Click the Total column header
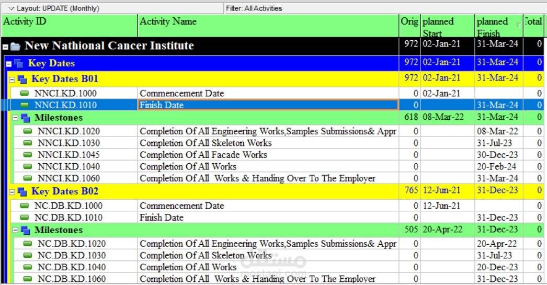 point(533,26)
